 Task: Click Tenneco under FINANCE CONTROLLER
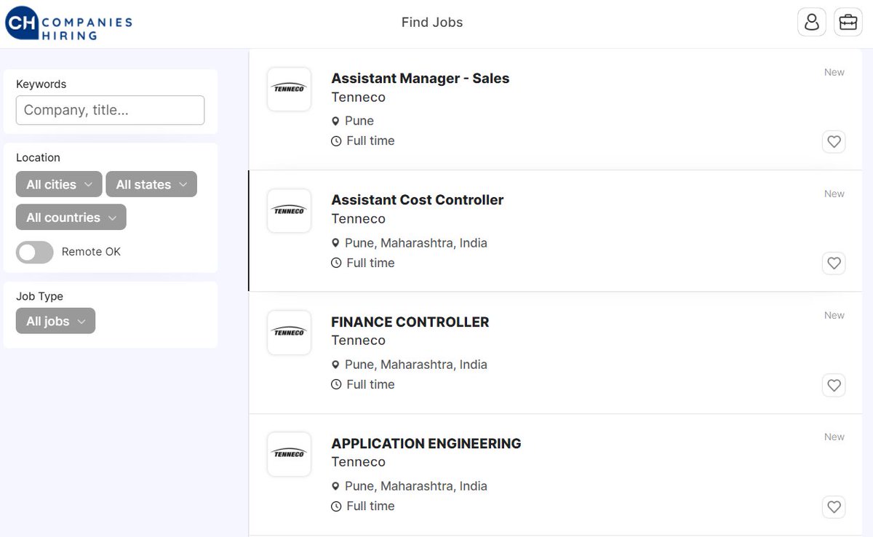coord(359,340)
